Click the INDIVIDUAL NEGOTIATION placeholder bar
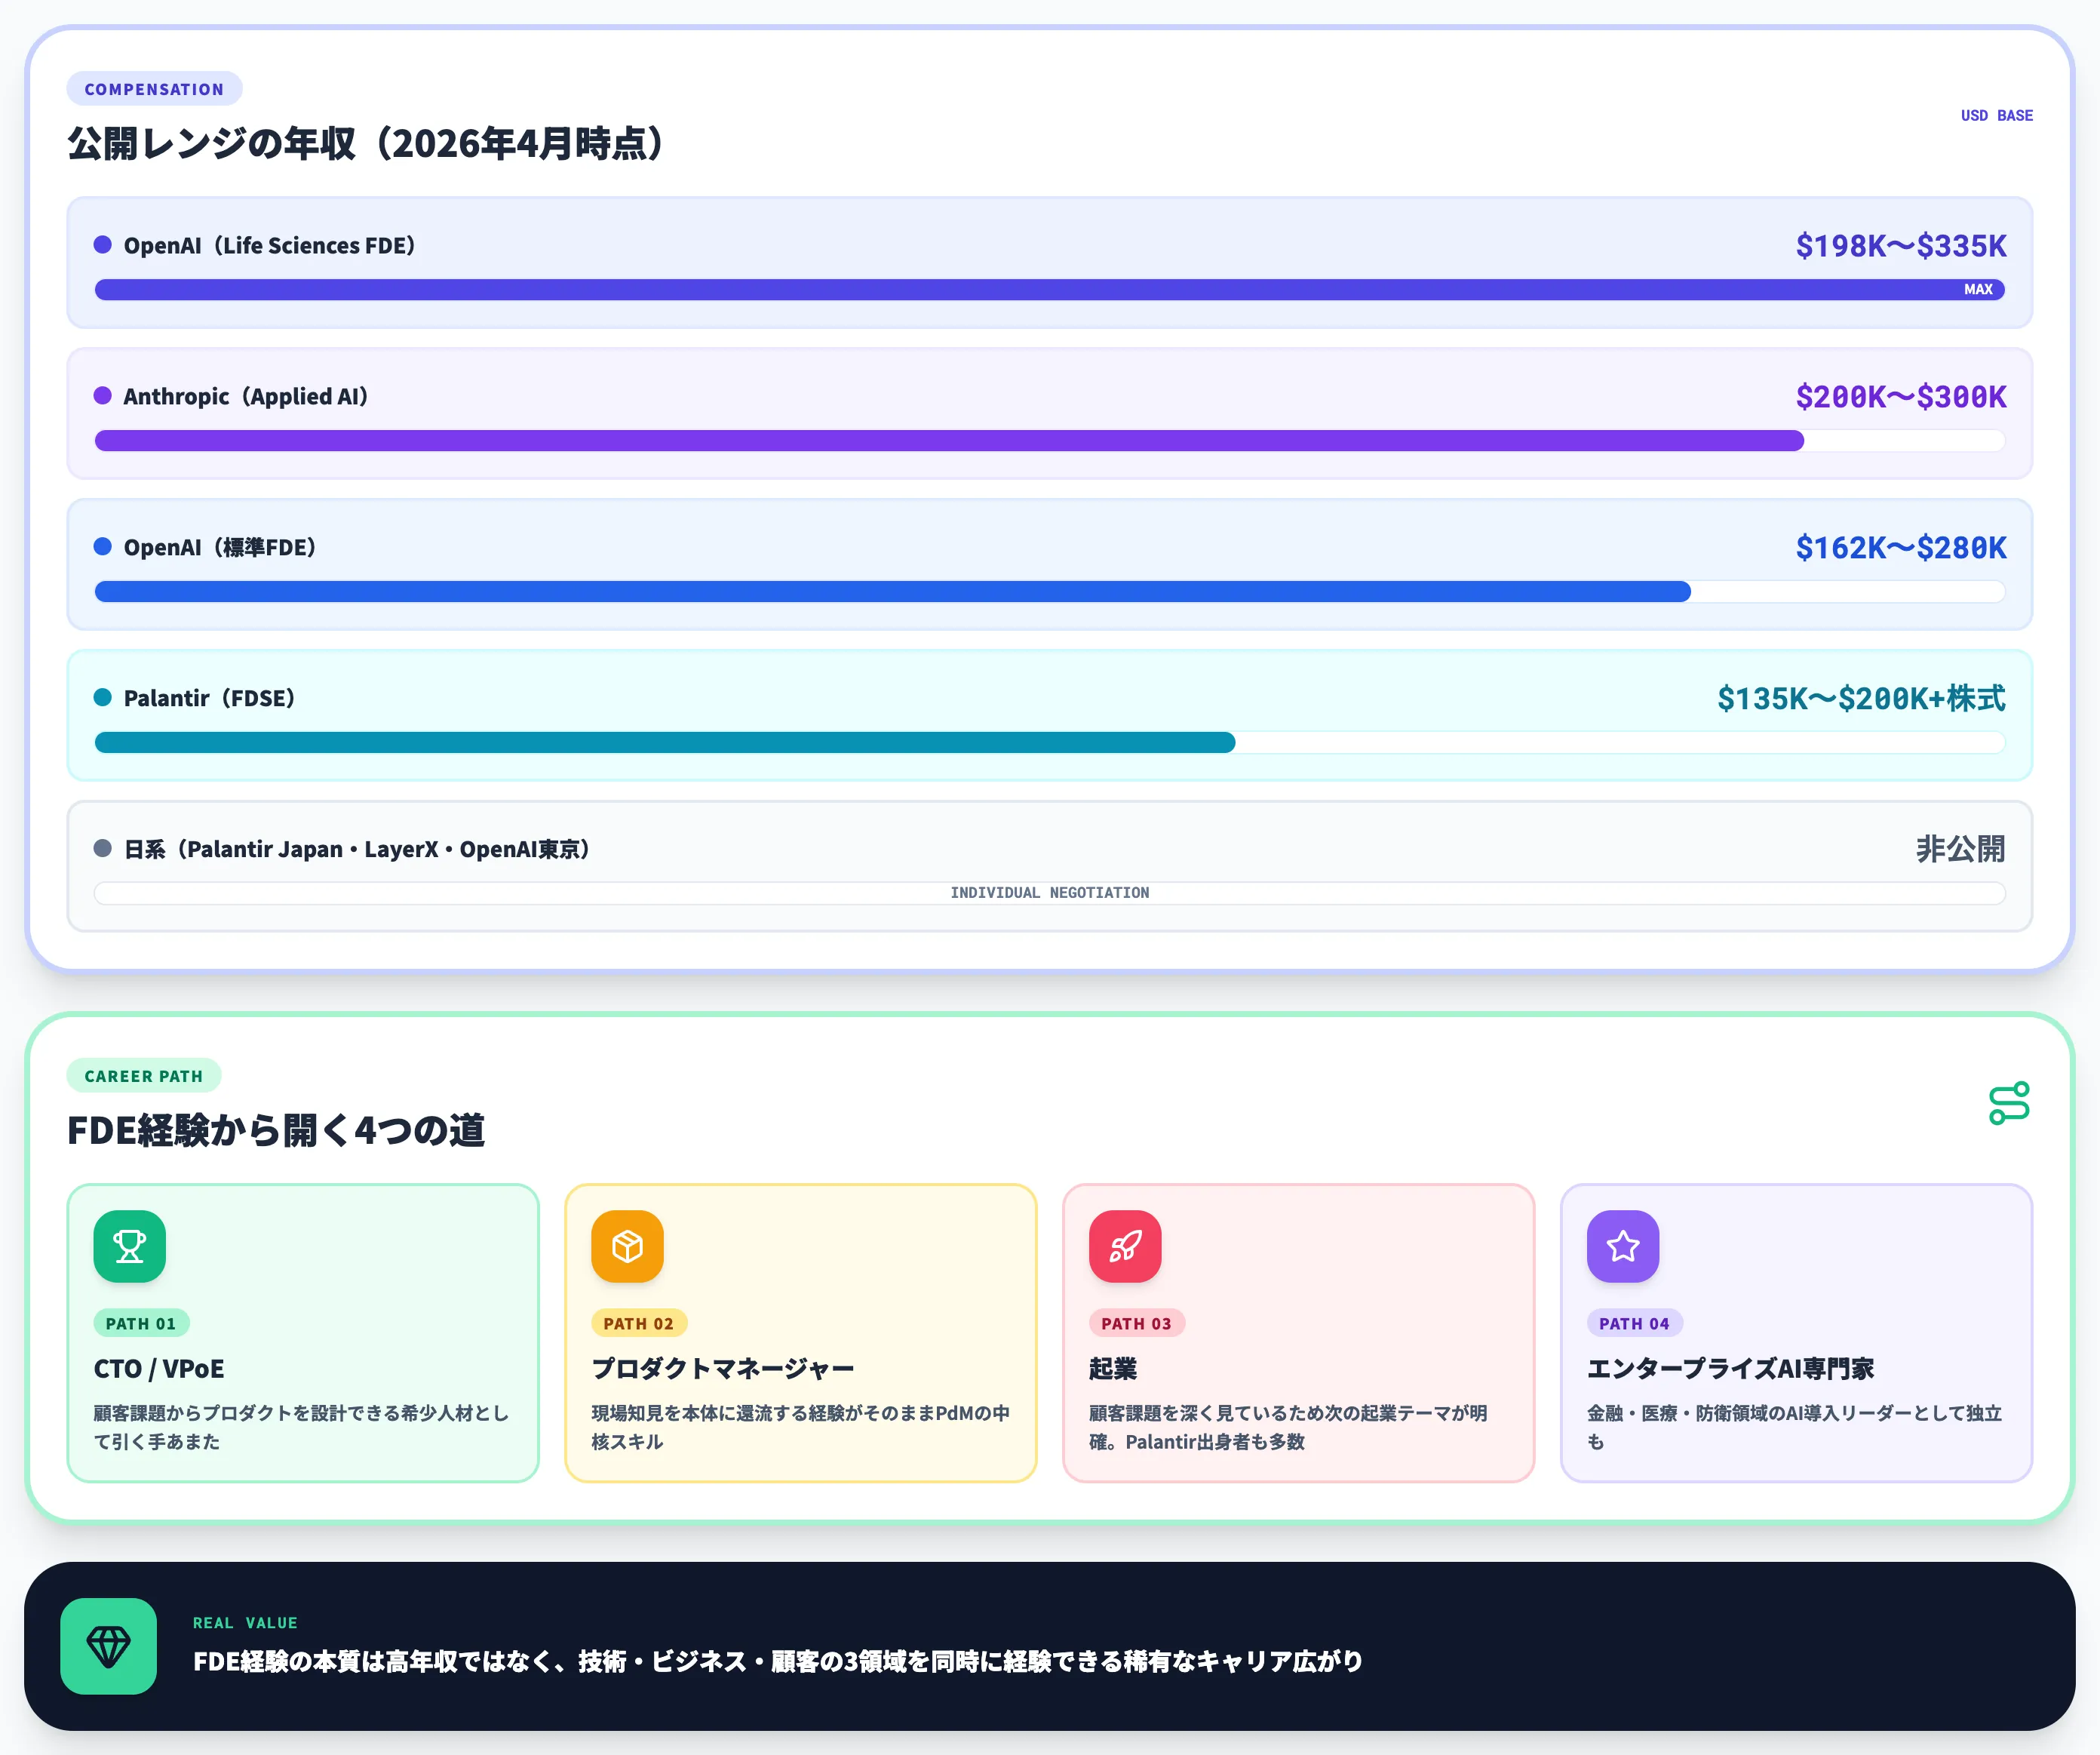Screen dimensions: 2100x1755 click(x=1049, y=891)
